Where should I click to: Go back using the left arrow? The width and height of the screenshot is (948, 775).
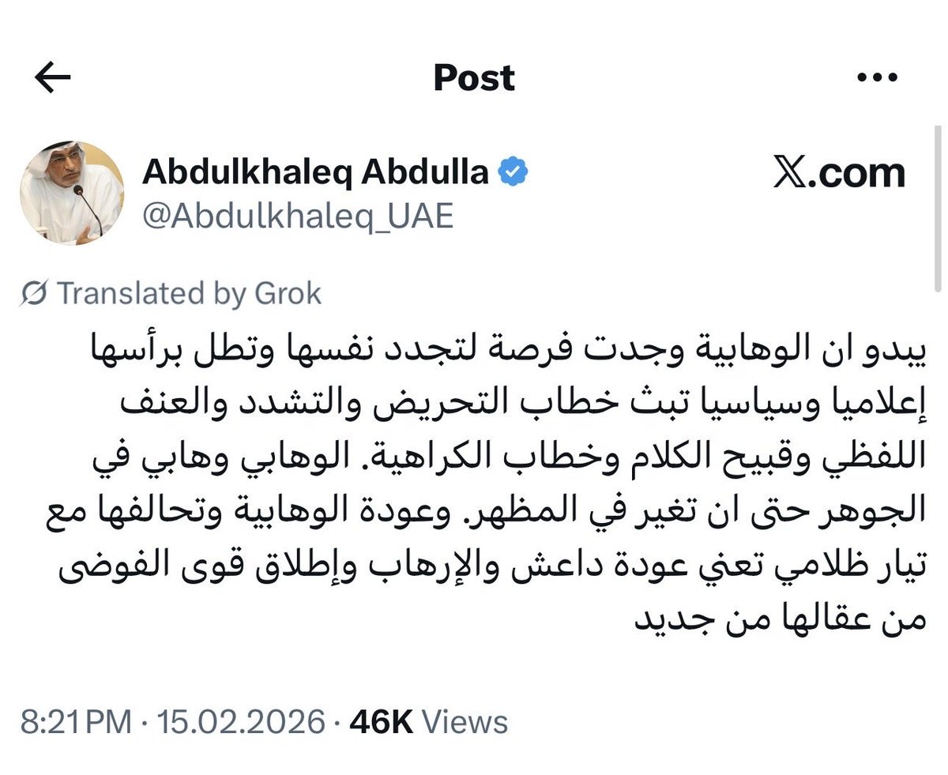[x=53, y=77]
